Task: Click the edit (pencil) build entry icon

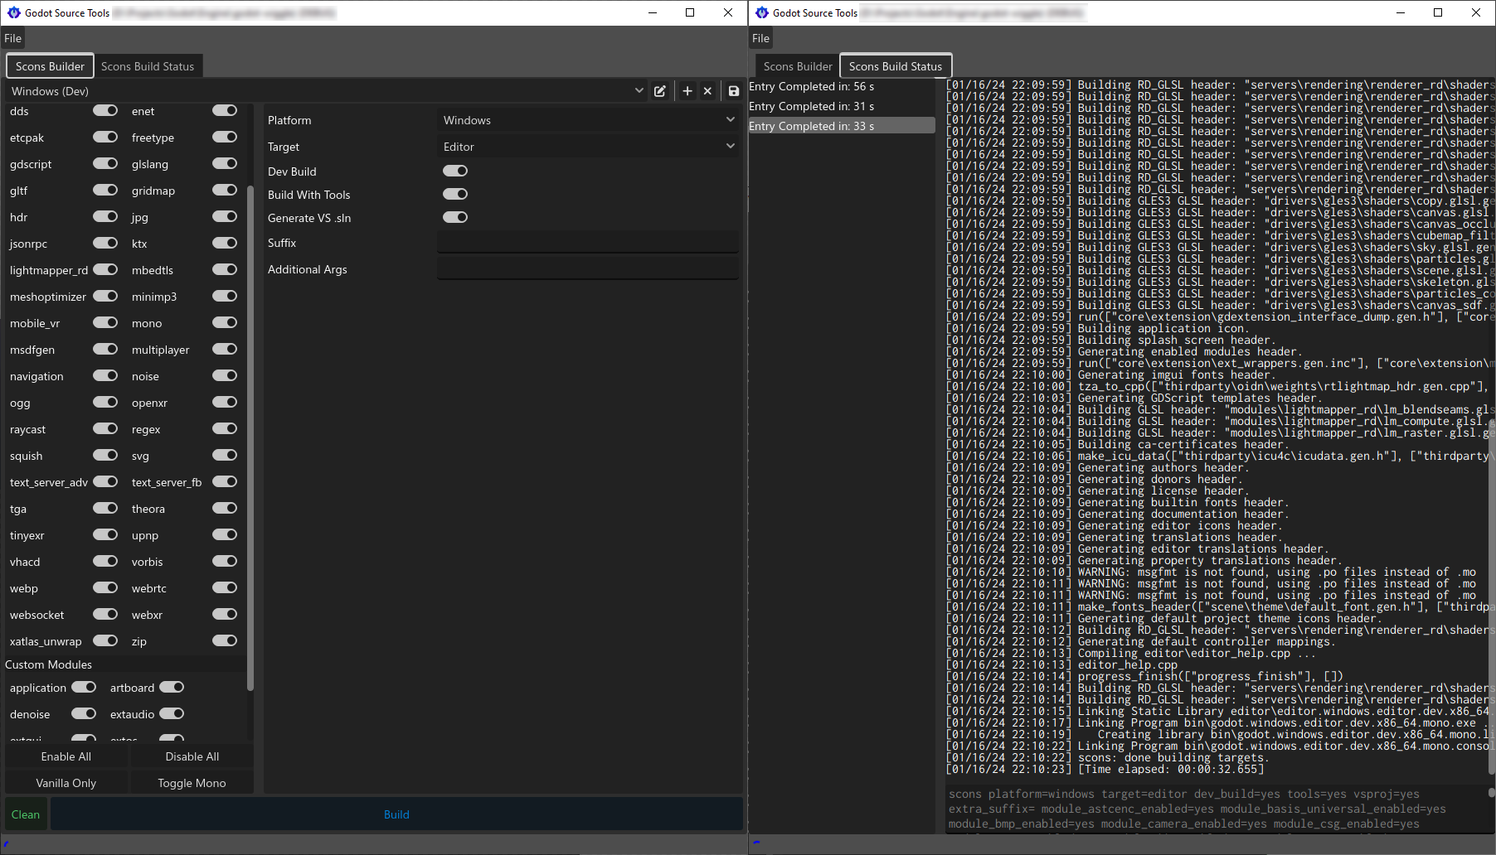Action: point(660,91)
